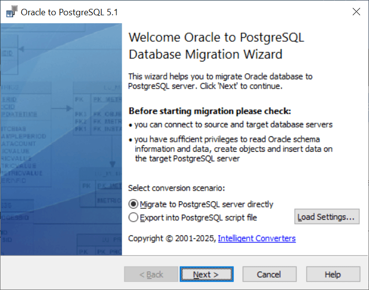Open the Intelligent Converters link

pos(257,238)
